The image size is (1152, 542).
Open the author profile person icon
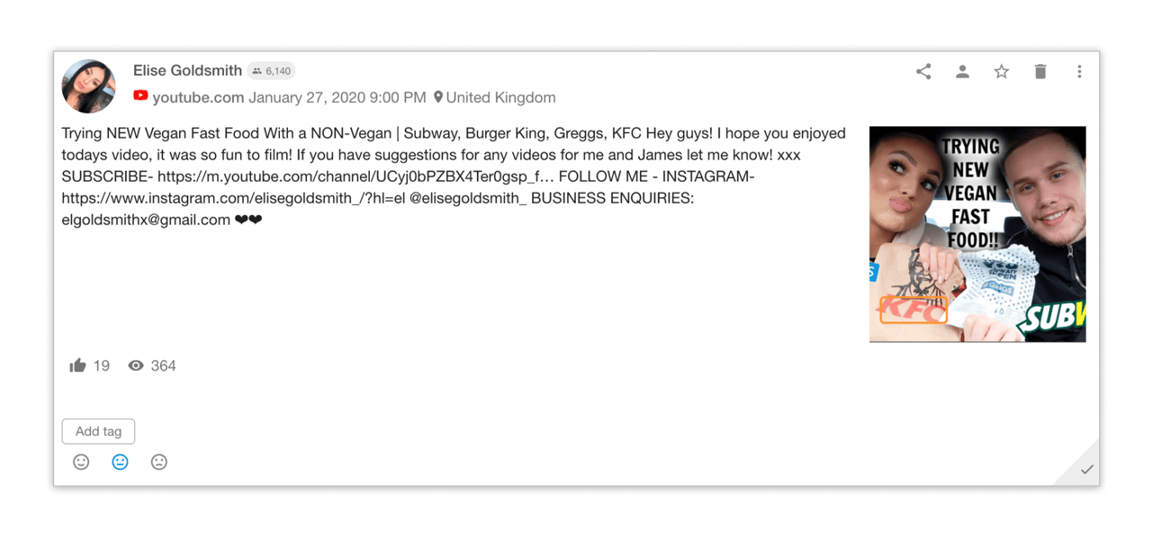[x=962, y=72]
